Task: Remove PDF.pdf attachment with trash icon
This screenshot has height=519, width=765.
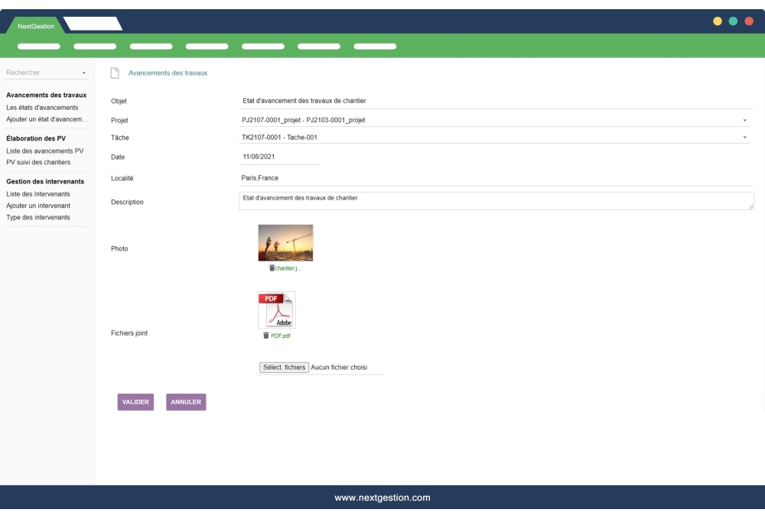Action: coord(266,336)
